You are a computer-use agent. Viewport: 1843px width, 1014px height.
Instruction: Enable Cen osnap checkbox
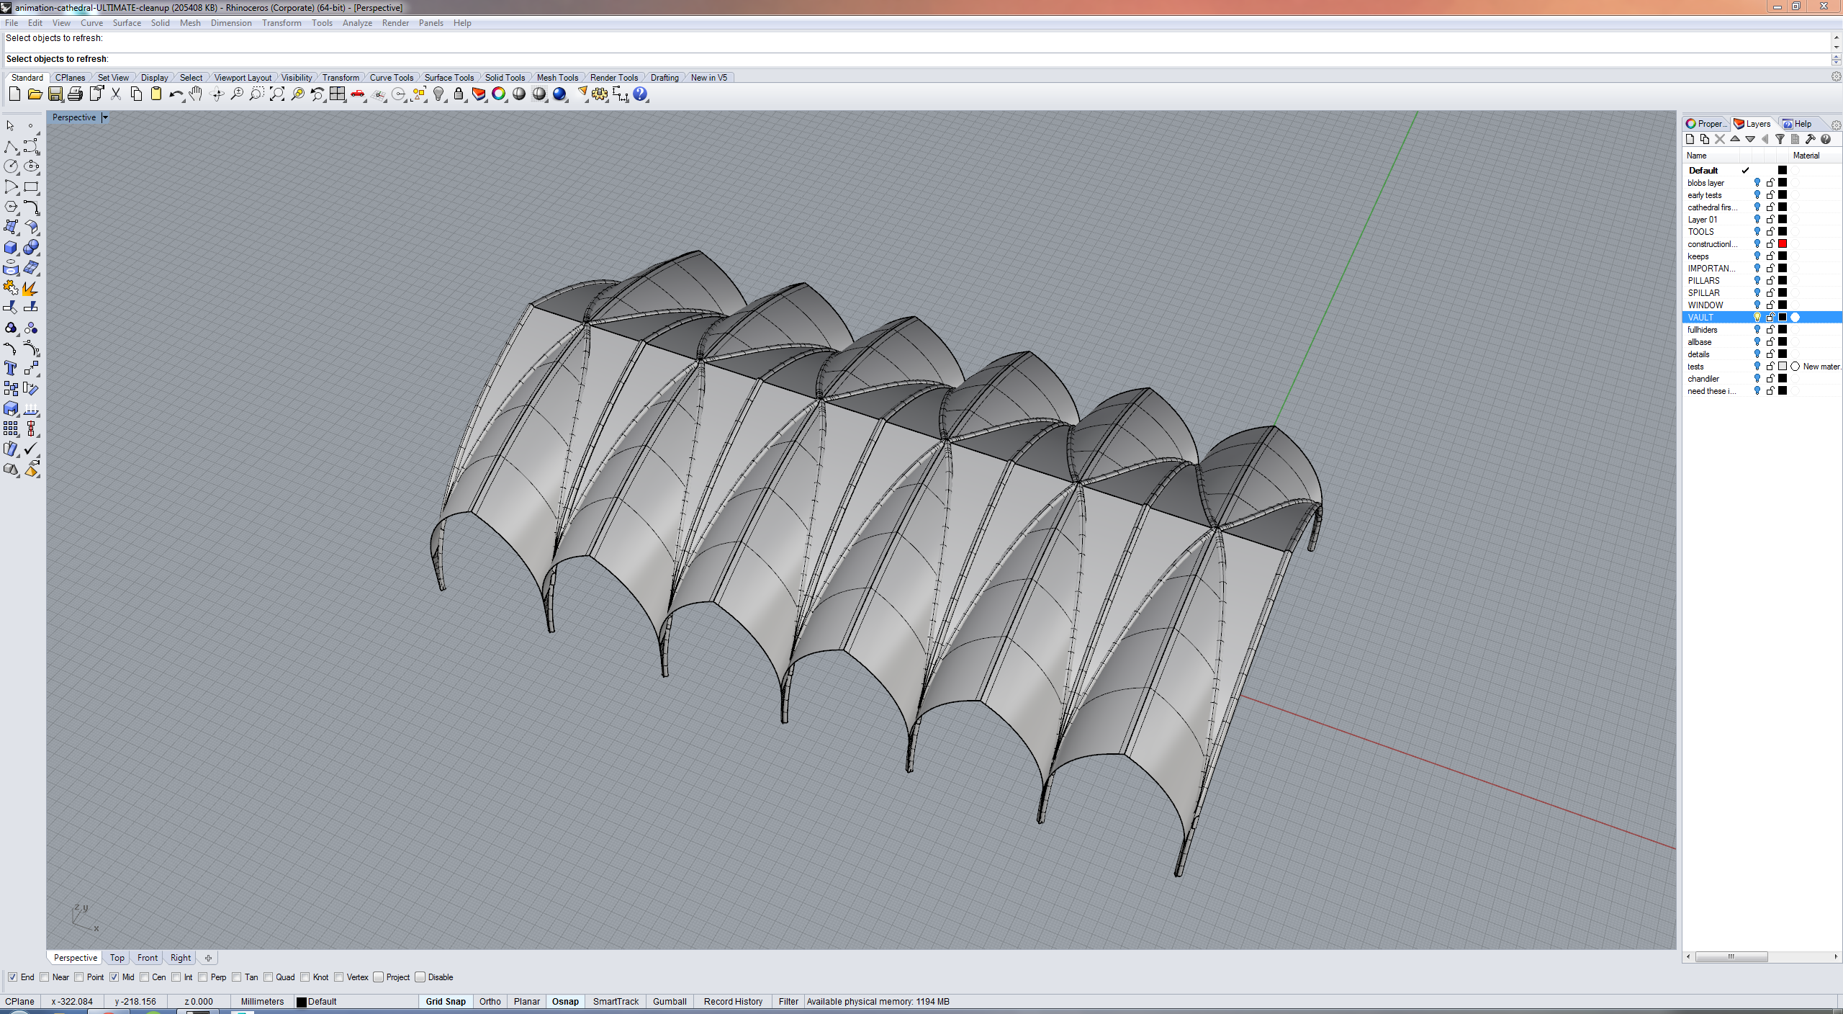pyautogui.click(x=144, y=977)
